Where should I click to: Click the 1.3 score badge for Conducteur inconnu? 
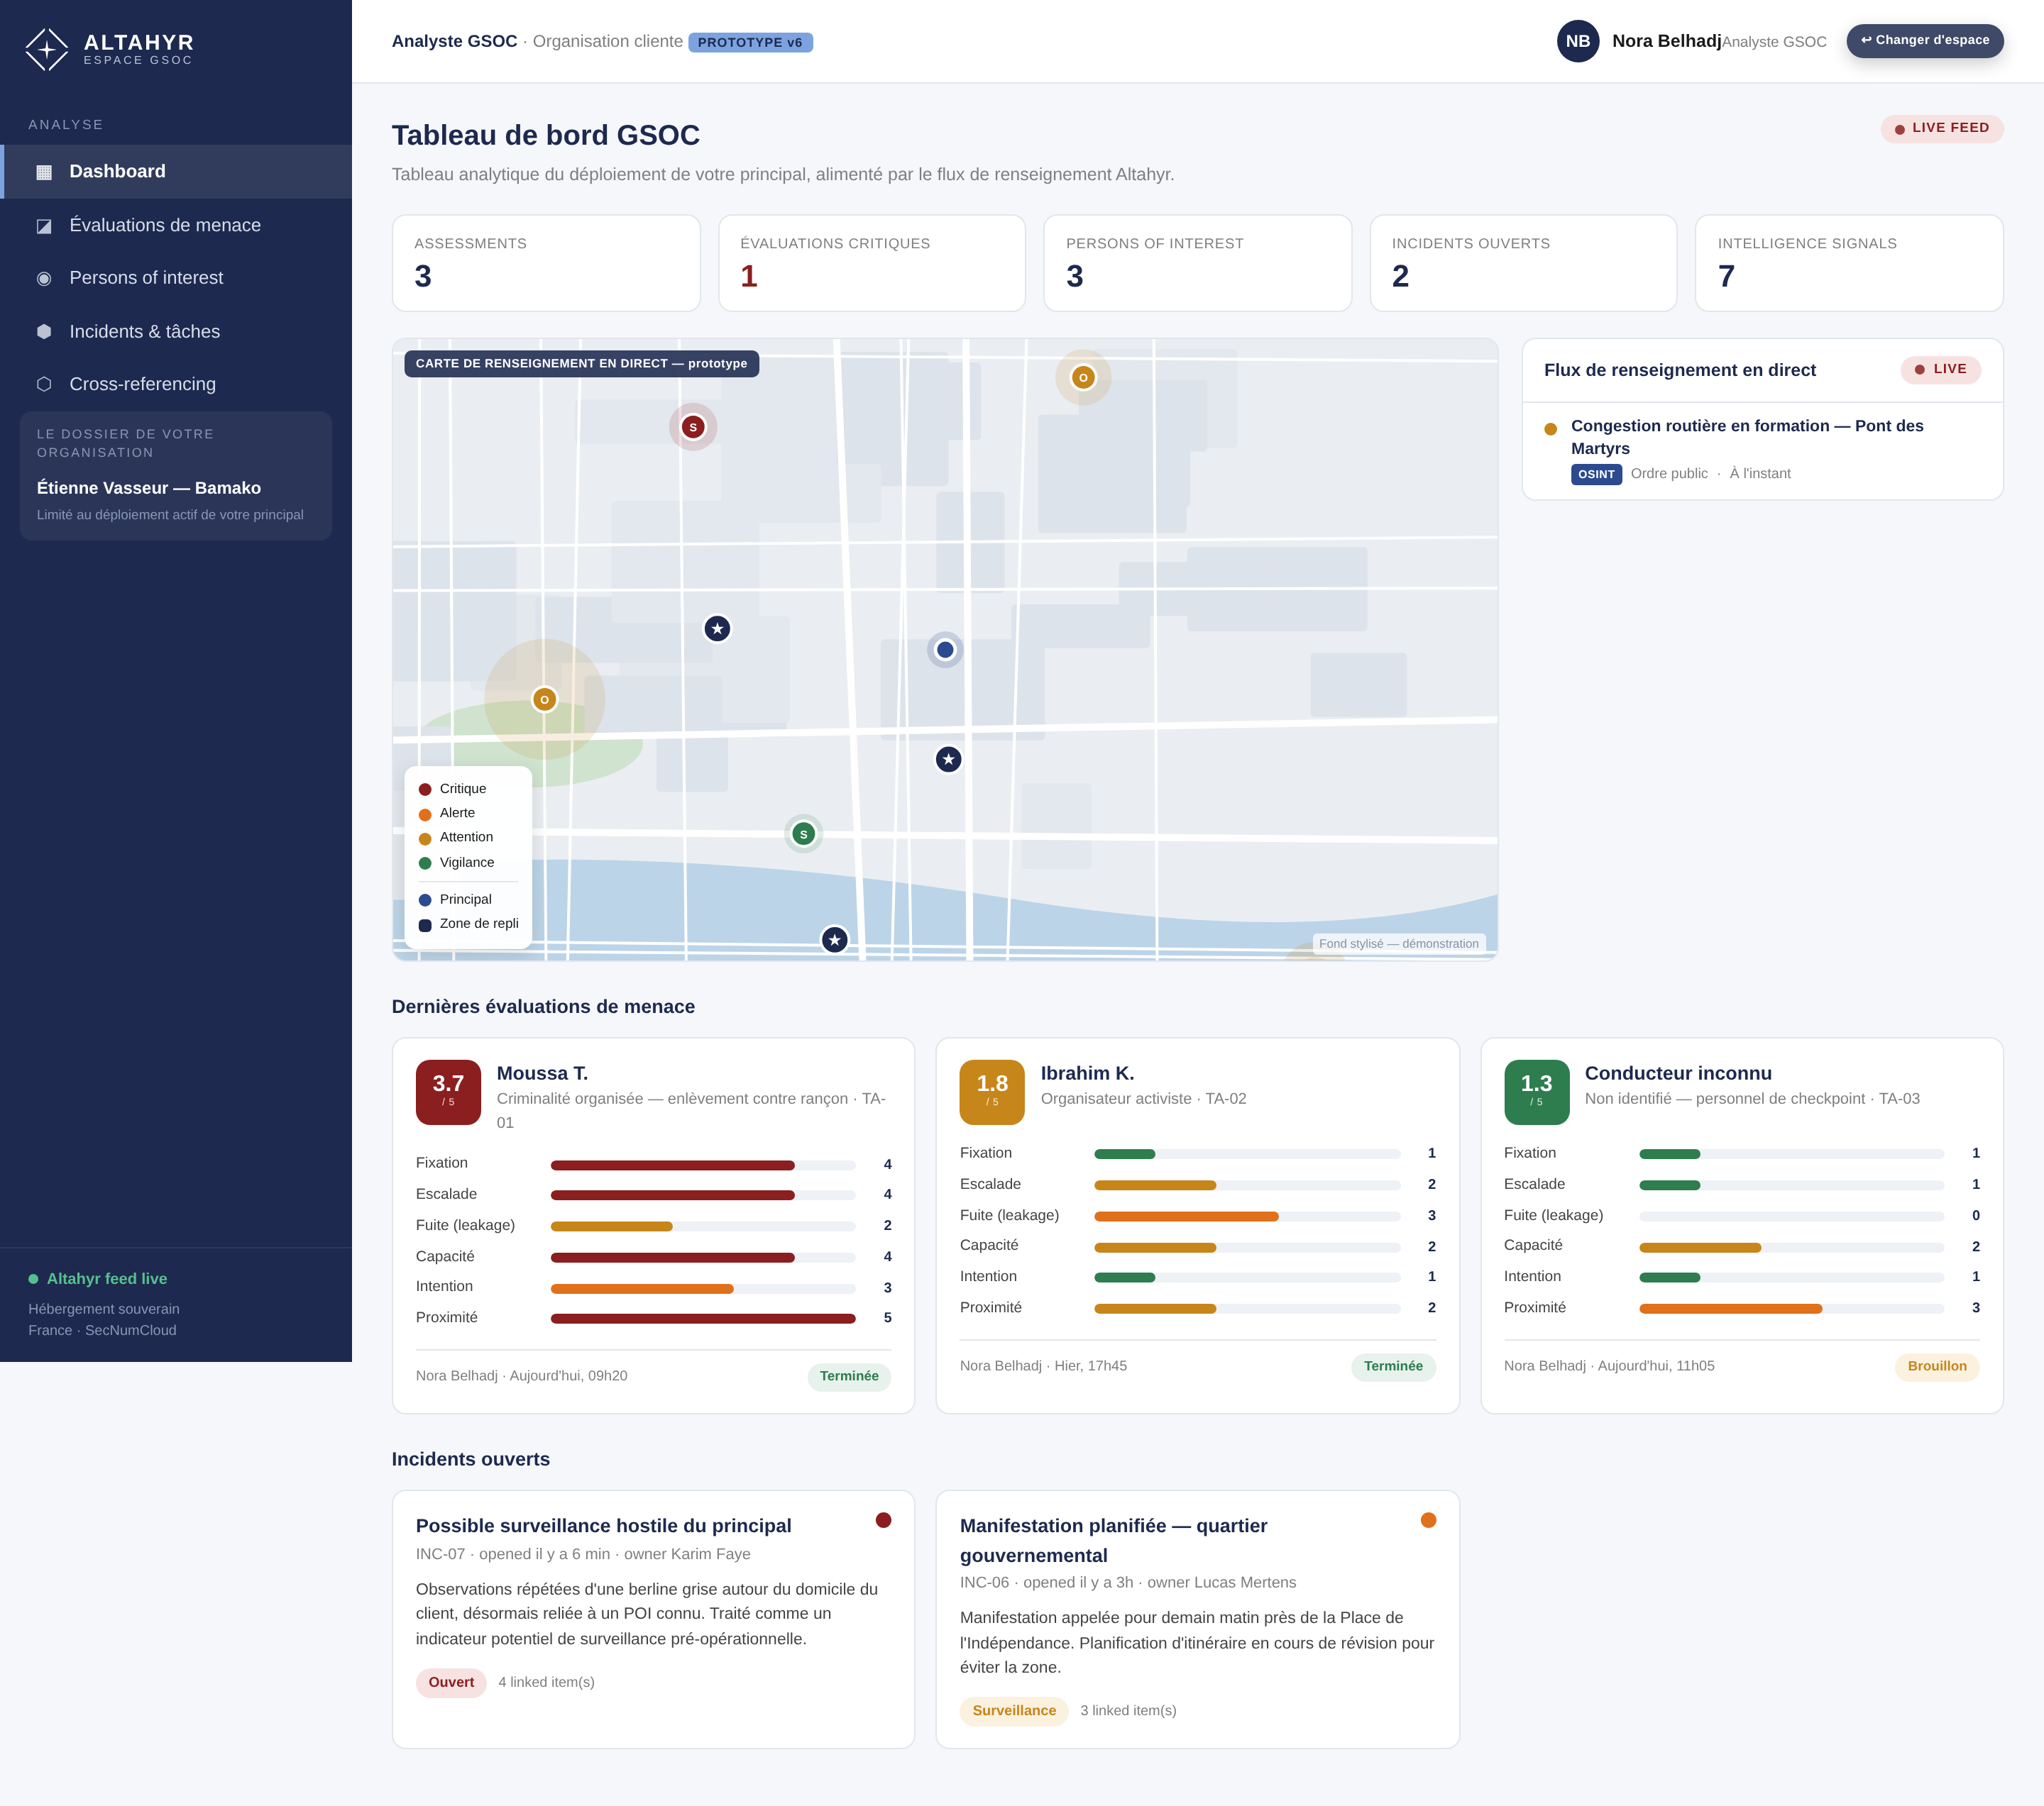tap(1536, 1092)
